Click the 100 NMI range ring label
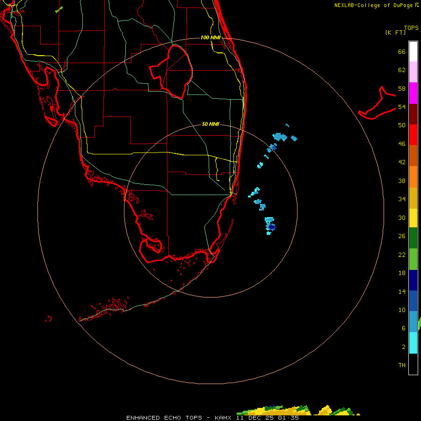The image size is (421, 421). point(210,37)
